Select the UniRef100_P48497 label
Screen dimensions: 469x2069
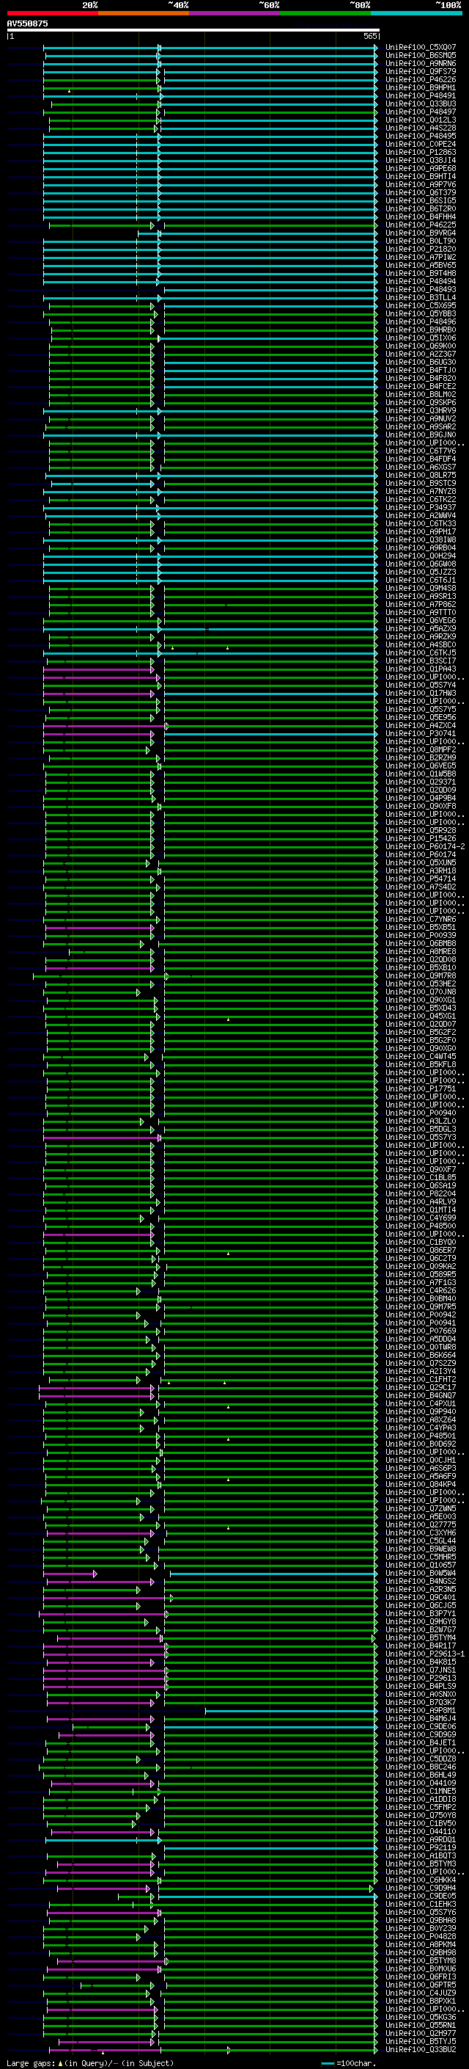[x=421, y=112]
